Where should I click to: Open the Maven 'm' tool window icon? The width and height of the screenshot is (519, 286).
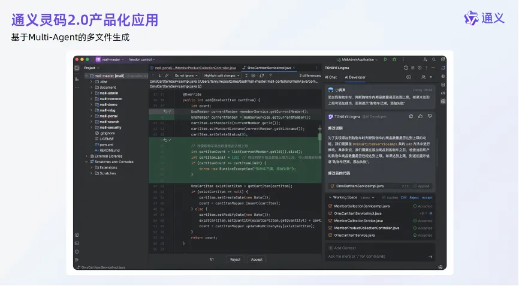pos(443,93)
